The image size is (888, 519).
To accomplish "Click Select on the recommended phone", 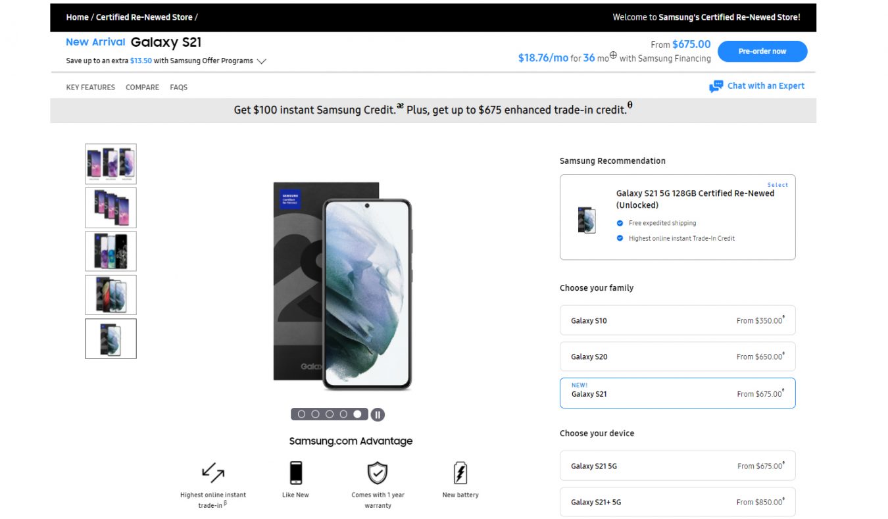I will click(777, 185).
